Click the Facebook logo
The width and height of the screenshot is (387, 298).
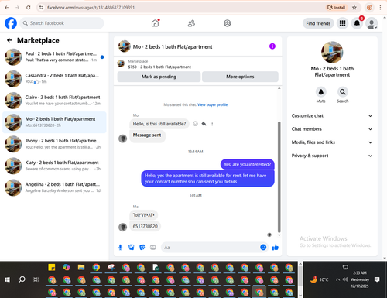[x=11, y=23]
